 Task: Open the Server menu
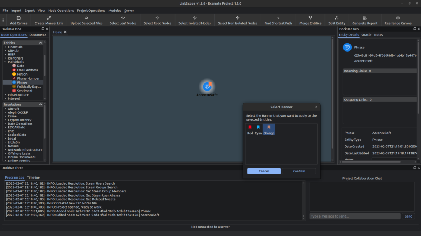129,11
